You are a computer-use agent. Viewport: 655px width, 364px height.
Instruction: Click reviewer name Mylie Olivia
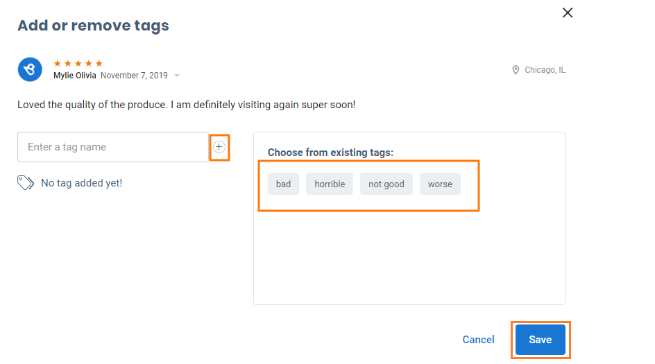[x=75, y=76]
